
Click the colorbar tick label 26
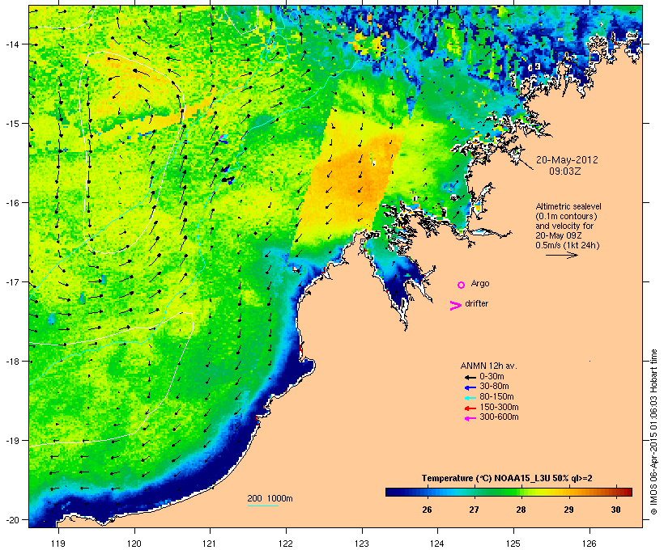[x=427, y=510]
